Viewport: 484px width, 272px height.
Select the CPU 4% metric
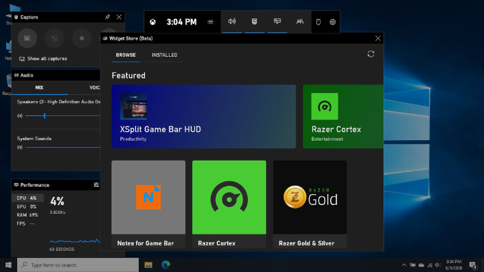[x=27, y=198]
